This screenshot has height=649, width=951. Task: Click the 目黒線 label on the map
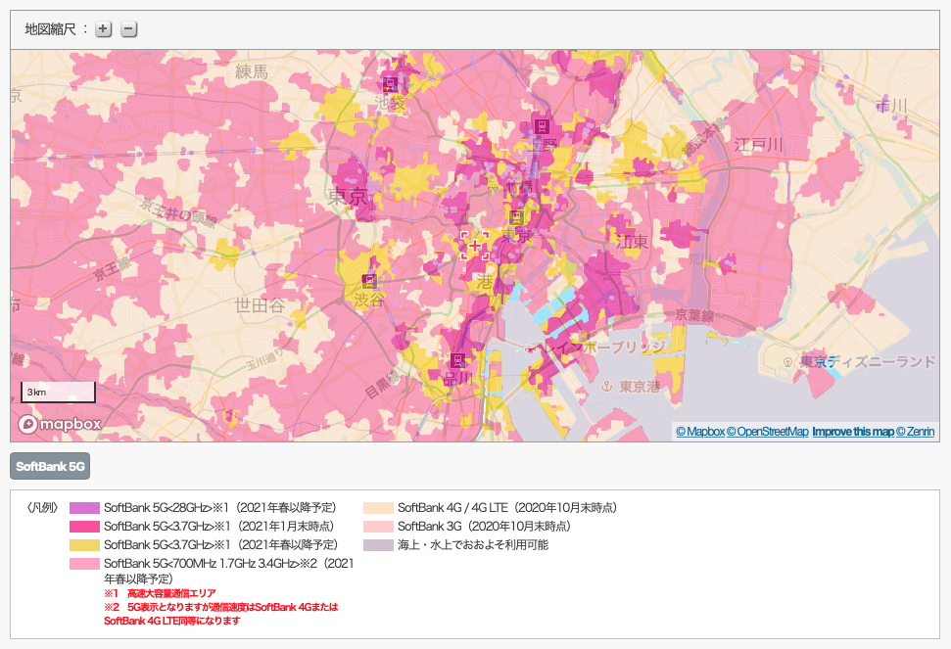(x=383, y=385)
